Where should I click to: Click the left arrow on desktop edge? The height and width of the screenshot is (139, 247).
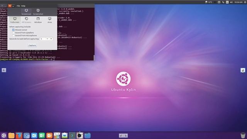pos(4,70)
